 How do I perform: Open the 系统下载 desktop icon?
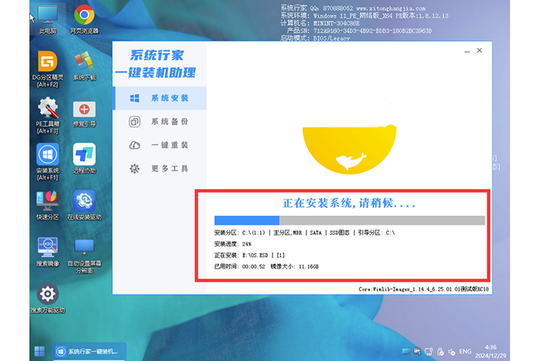coord(84,66)
